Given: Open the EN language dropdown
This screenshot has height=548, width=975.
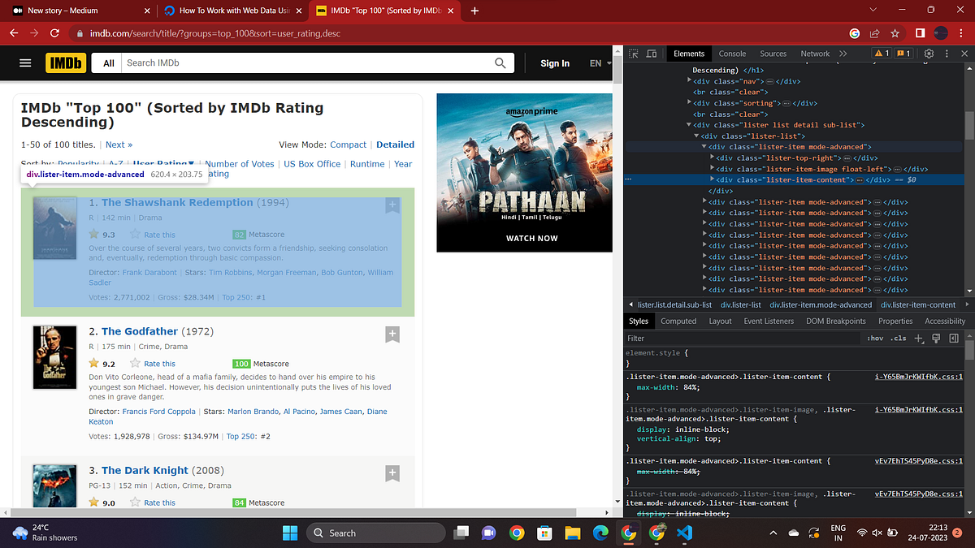Looking at the screenshot, I should click(x=600, y=63).
